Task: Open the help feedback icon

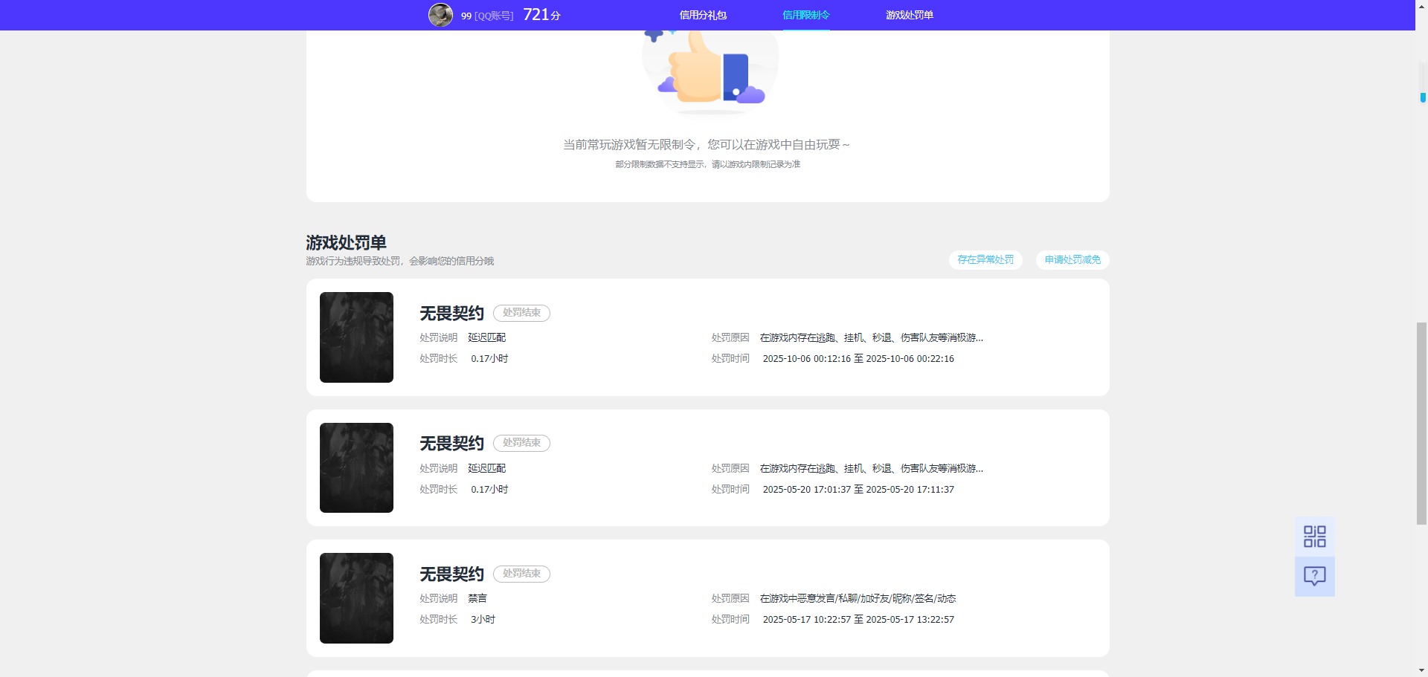Action: click(x=1315, y=576)
